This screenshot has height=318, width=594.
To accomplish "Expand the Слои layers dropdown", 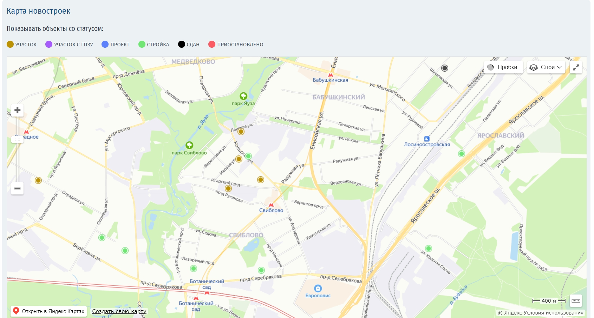I will (x=546, y=67).
